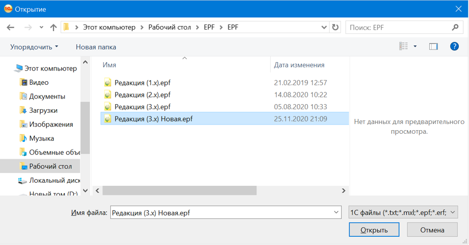The height and width of the screenshot is (245, 469).
Task: Click the horizontal scrollbar in file list
Action: (179, 190)
